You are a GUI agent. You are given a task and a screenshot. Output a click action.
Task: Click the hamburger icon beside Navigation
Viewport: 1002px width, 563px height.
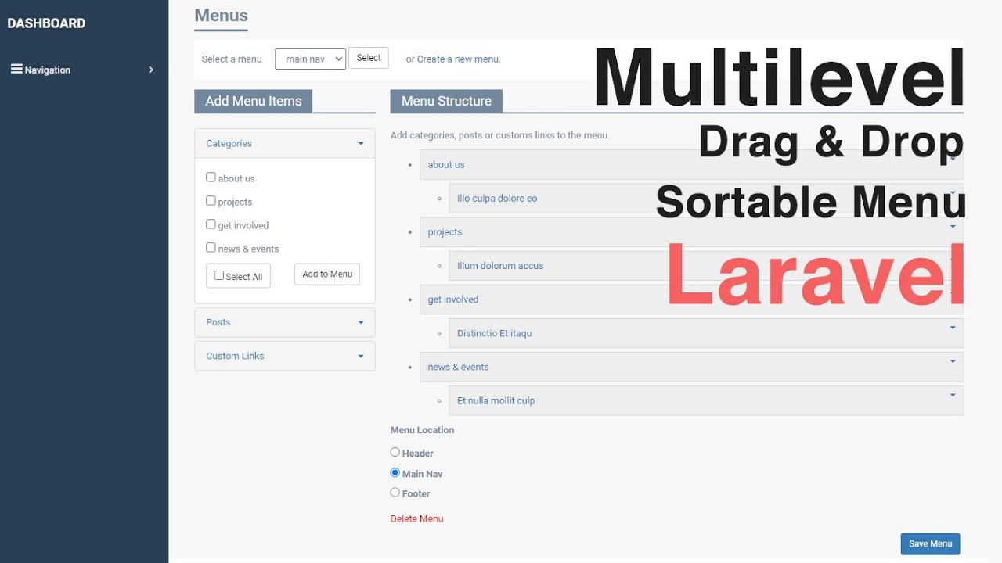click(16, 70)
